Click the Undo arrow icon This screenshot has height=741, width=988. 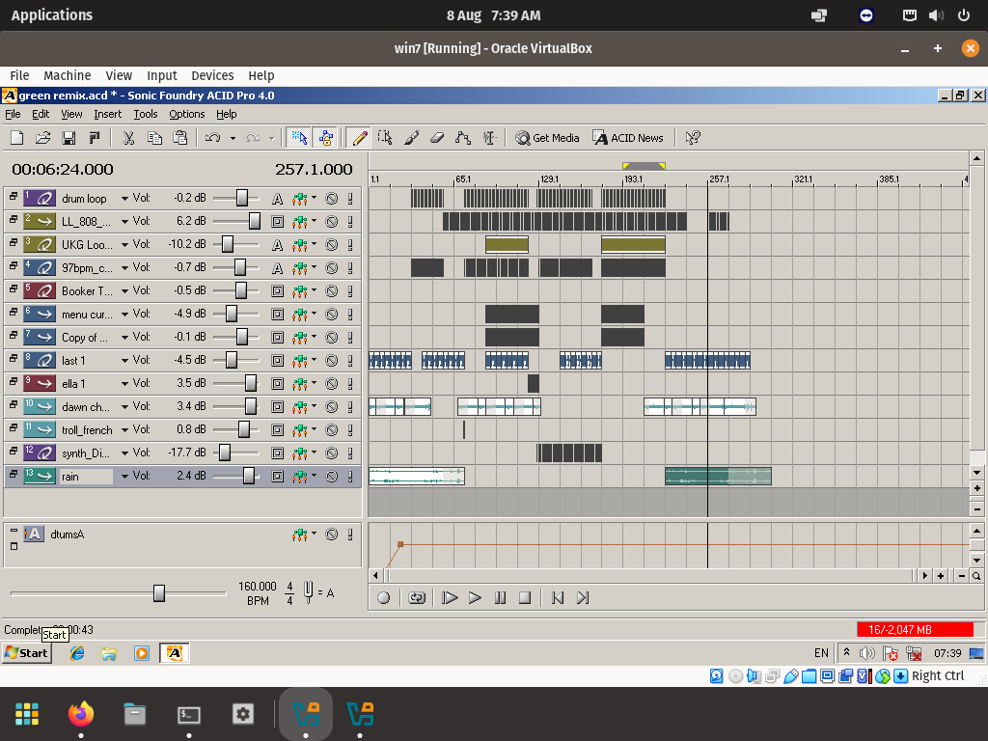(x=213, y=137)
